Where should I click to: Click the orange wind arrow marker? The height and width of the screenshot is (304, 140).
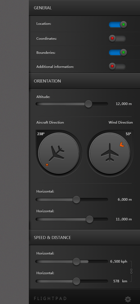(122, 144)
